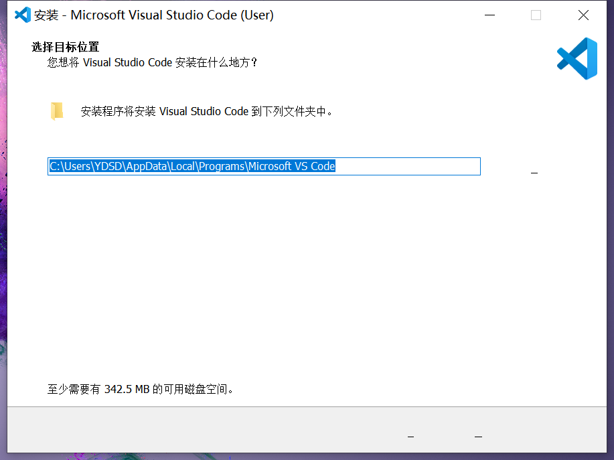Viewport: 614px width, 460px height.
Task: Click the gray bottom button bar area
Action: (x=307, y=432)
